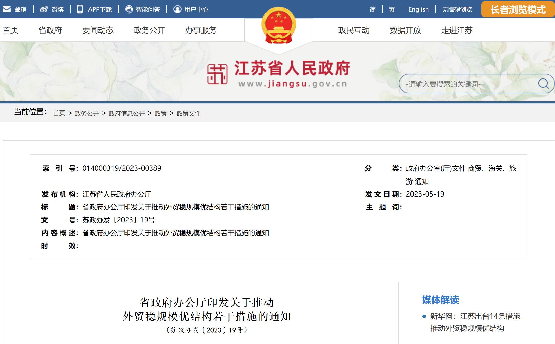Click breadcrumb 首页 link
555x344 pixels.
click(x=59, y=113)
